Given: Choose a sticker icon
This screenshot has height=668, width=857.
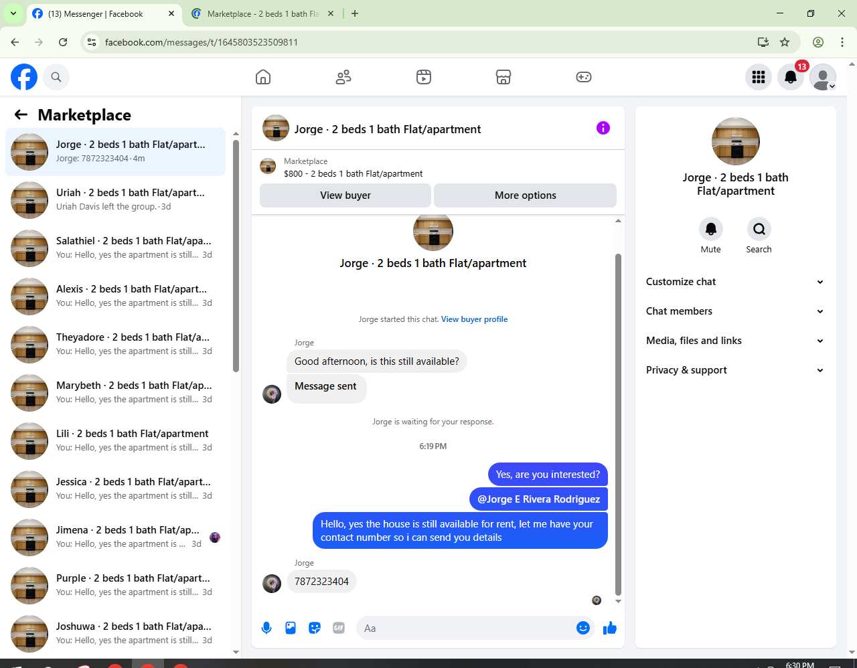Looking at the screenshot, I should 315,628.
